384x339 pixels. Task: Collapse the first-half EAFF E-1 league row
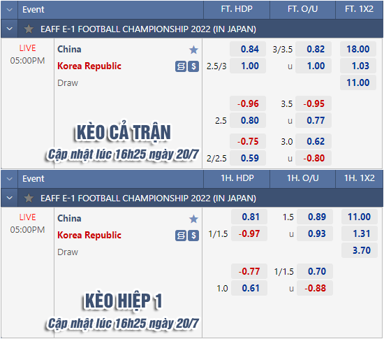tap(10, 198)
